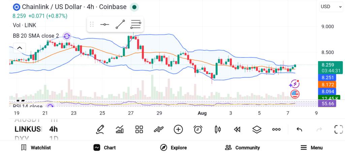Open the Watchlist tab
345x155 pixels.
point(36,148)
